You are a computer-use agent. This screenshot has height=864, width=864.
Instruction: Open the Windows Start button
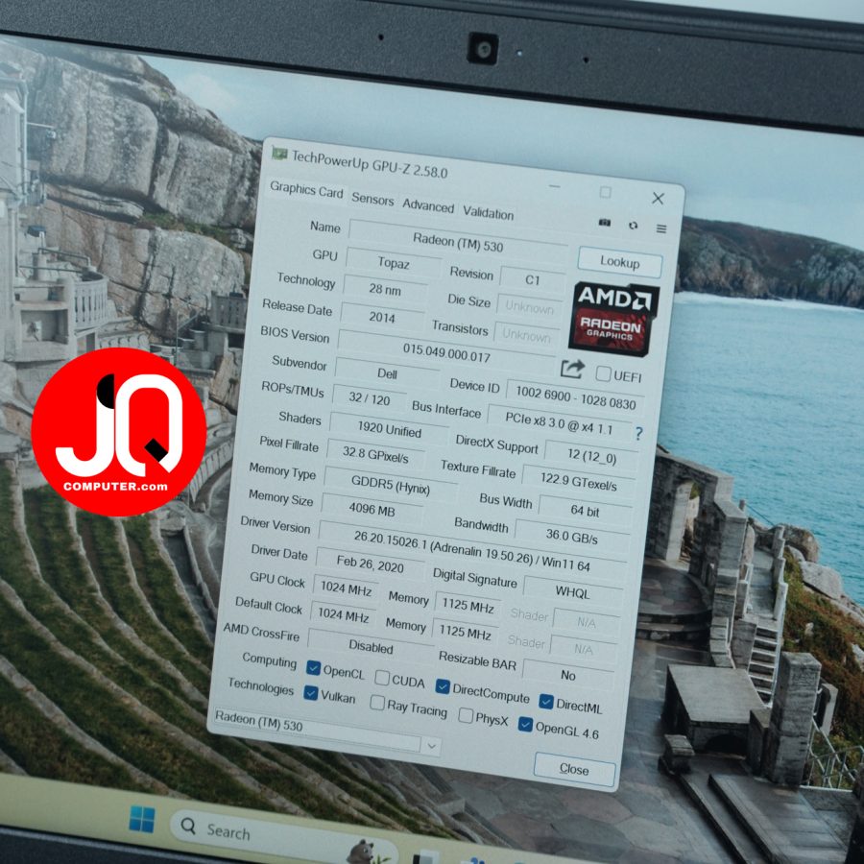tap(142, 819)
